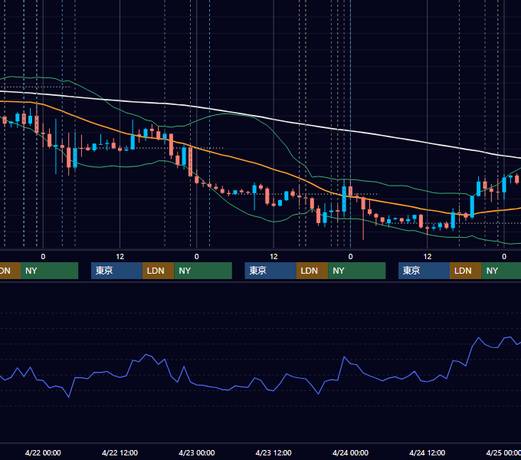The image size is (521, 460).
Task: Click the 4/22 12:00 date label
Action: coord(120,452)
